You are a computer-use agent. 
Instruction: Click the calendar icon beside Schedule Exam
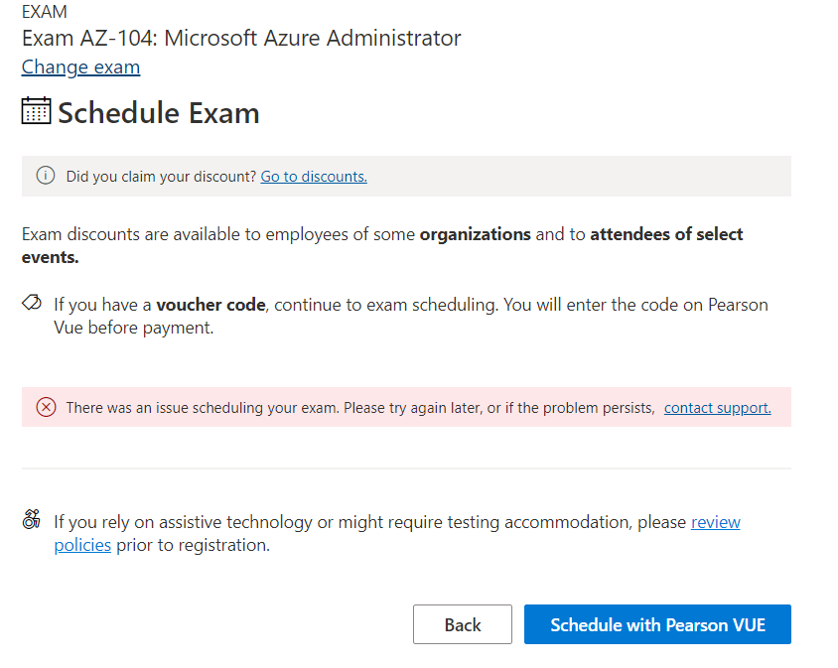coord(36,110)
